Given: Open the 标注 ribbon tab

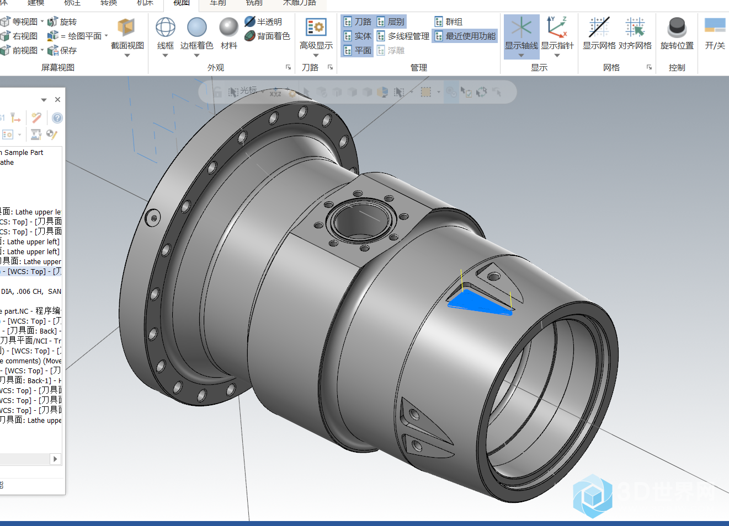Looking at the screenshot, I should pyautogui.click(x=72, y=3).
